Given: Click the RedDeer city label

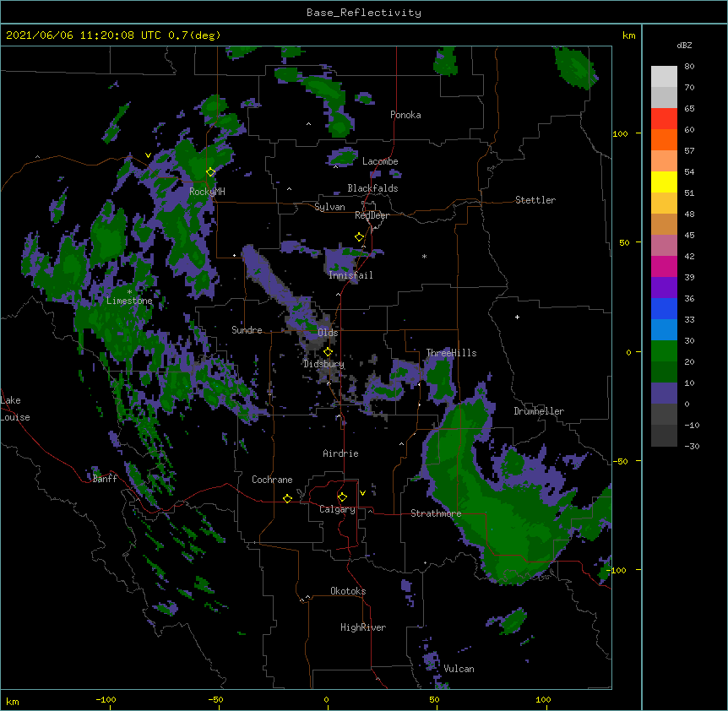Looking at the screenshot, I should (x=372, y=215).
